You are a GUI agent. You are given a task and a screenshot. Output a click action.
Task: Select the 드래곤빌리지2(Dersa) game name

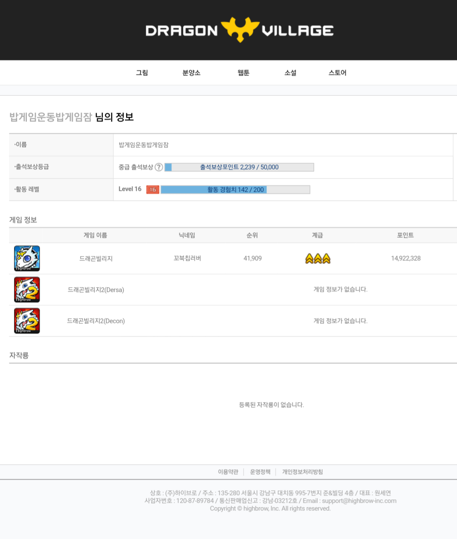tap(96, 290)
